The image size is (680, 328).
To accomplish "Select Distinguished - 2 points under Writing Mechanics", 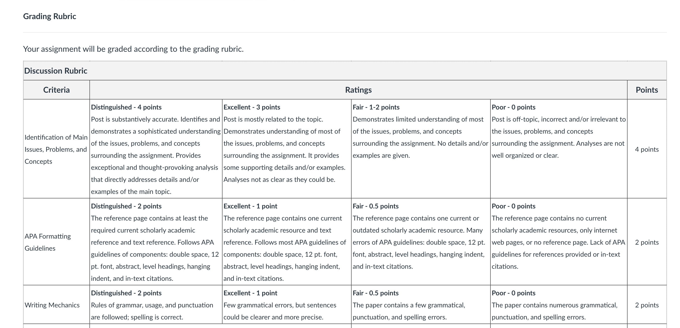I will coord(156,305).
